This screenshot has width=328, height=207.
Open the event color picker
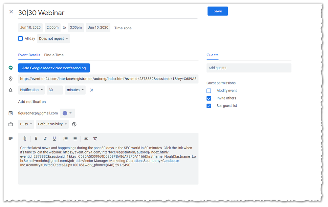pos(67,113)
